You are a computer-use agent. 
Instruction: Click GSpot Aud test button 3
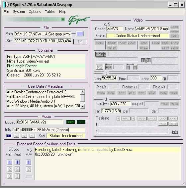tap(17, 176)
